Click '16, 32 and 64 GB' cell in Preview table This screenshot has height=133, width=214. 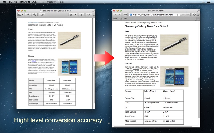(51, 103)
